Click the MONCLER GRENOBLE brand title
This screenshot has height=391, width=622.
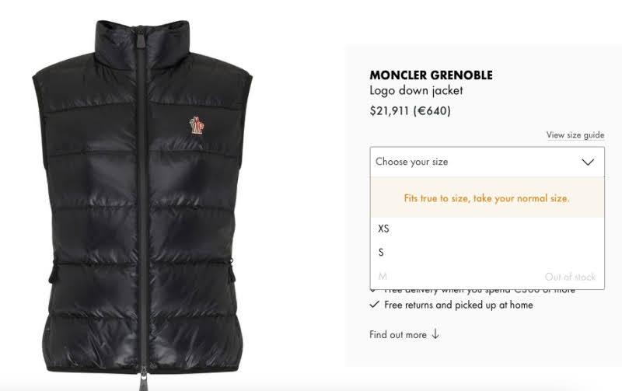point(432,75)
